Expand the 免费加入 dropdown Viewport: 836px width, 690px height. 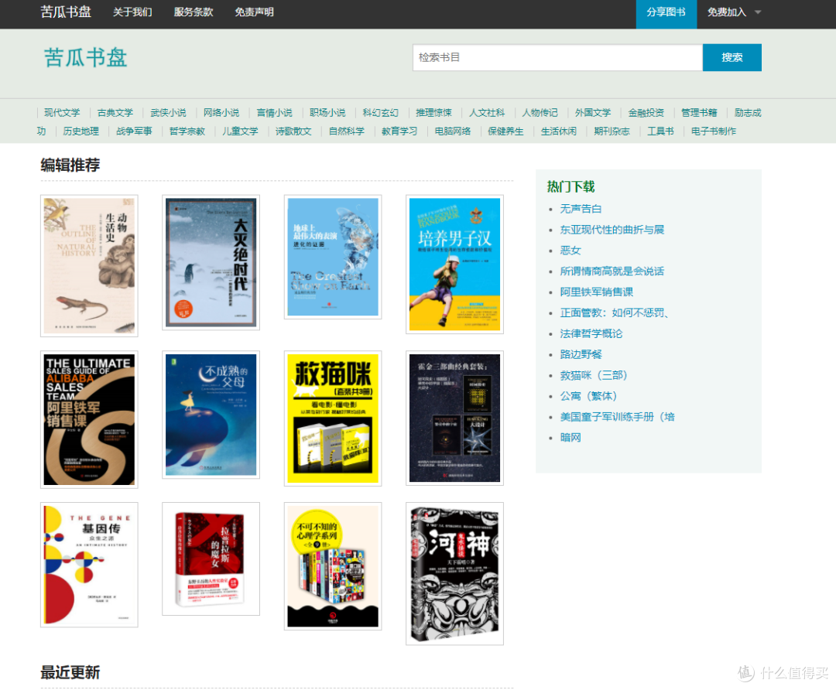734,12
